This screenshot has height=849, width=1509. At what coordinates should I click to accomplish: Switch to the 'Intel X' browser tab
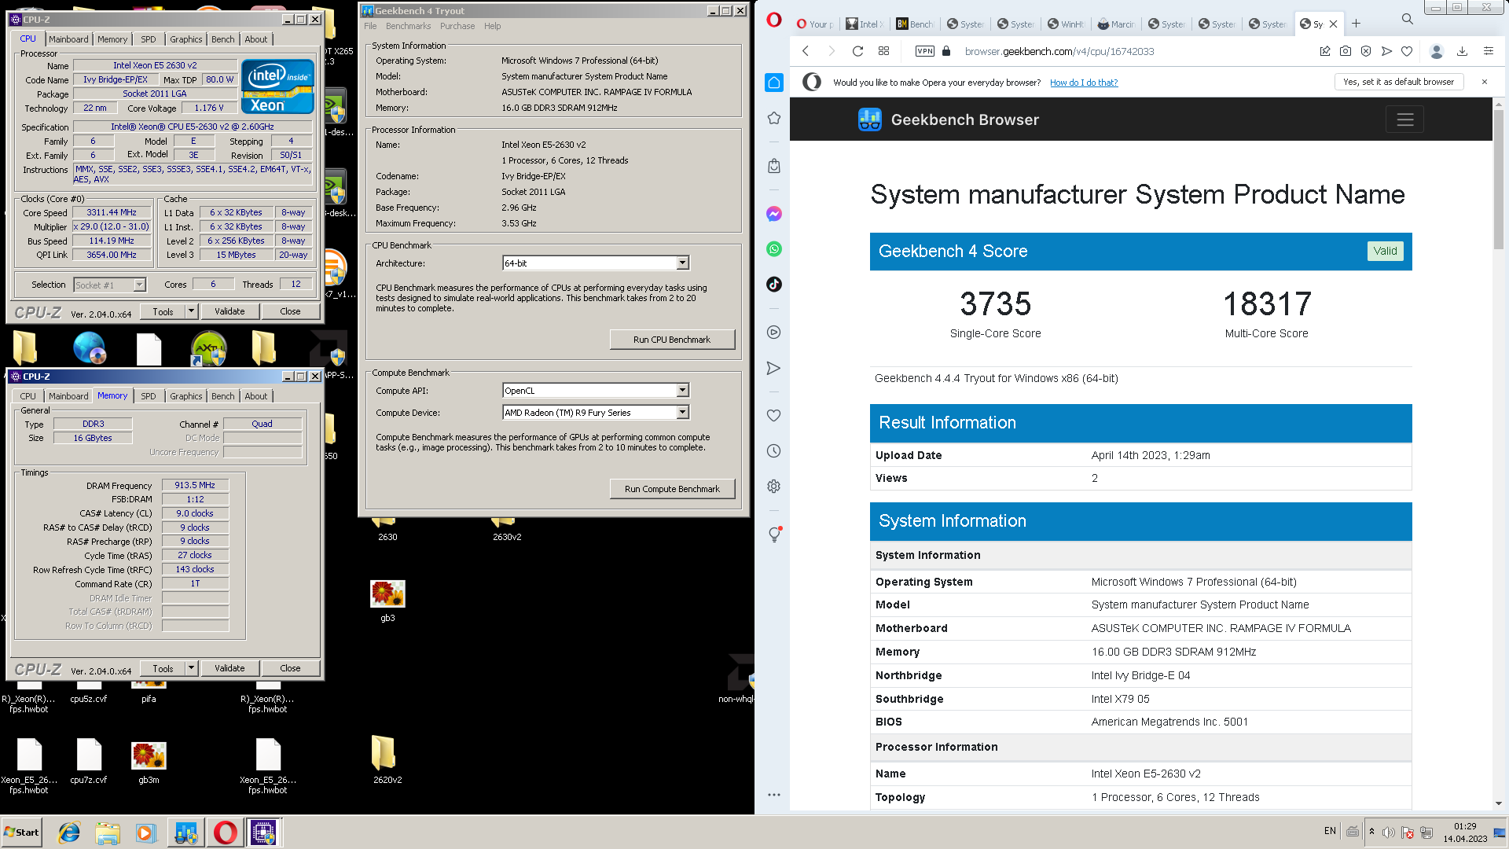865,24
